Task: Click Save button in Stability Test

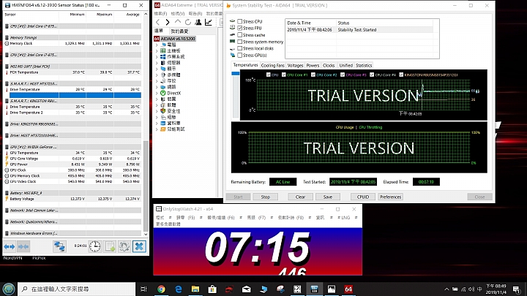Action: pos(328,197)
